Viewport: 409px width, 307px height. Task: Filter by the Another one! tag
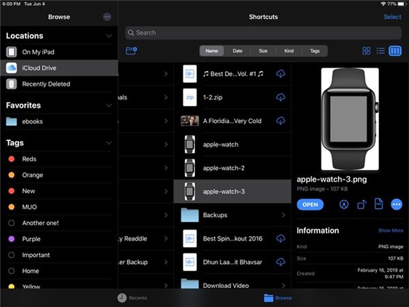(x=59, y=223)
